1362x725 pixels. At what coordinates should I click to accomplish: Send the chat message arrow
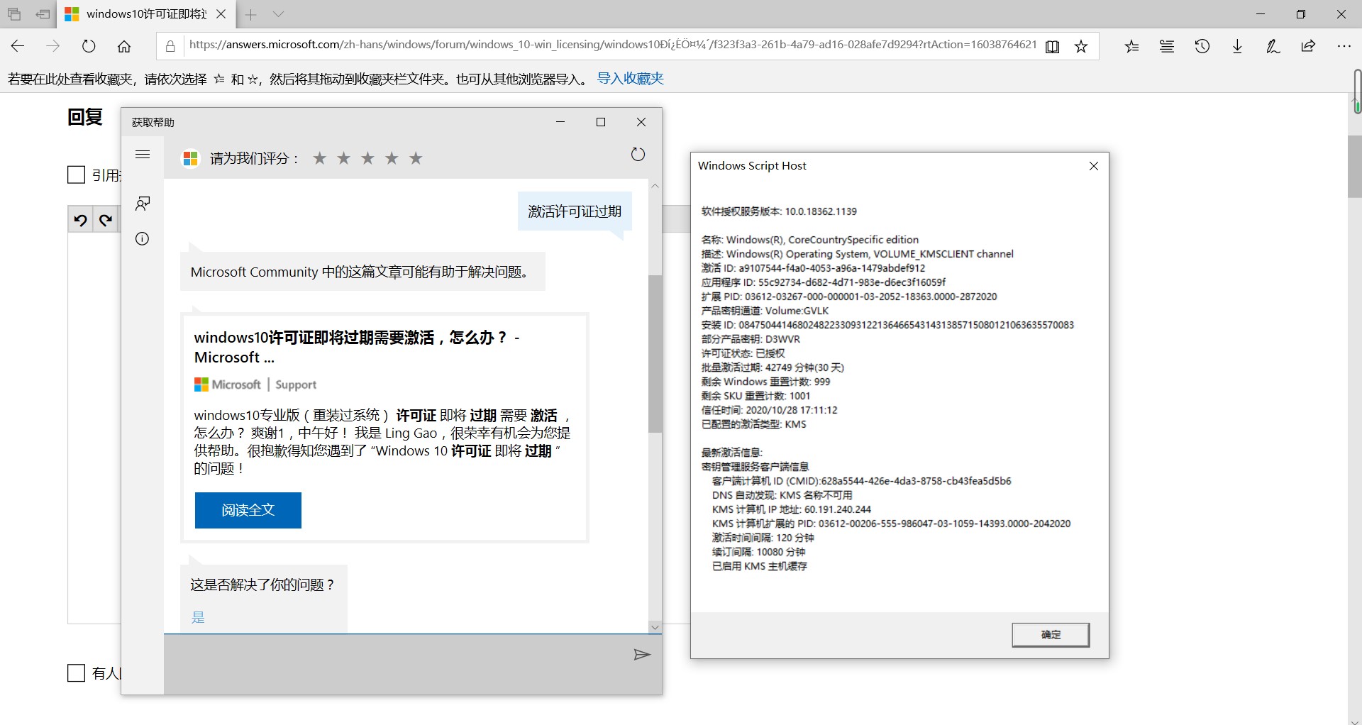click(641, 655)
